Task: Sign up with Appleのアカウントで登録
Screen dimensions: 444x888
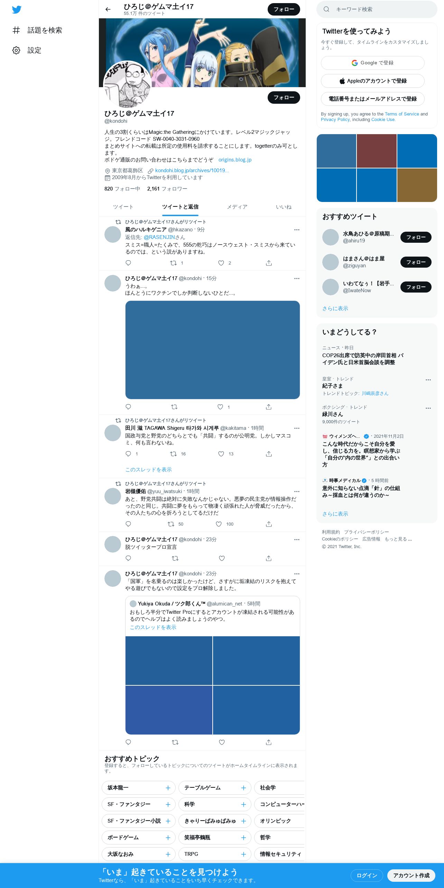Action: (x=372, y=81)
